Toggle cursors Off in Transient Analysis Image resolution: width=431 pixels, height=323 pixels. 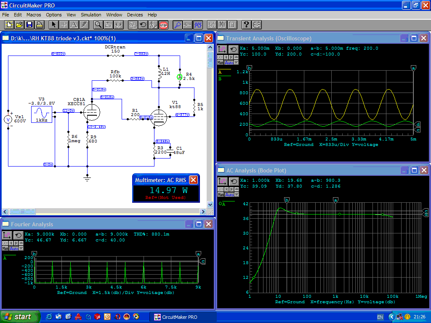(220, 57)
